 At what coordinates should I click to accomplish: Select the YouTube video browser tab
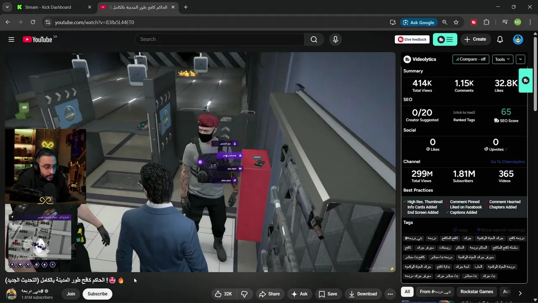[x=137, y=7]
